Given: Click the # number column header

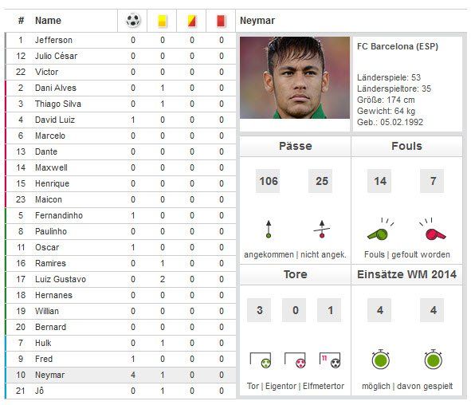Looking at the screenshot, I should [x=21, y=21].
